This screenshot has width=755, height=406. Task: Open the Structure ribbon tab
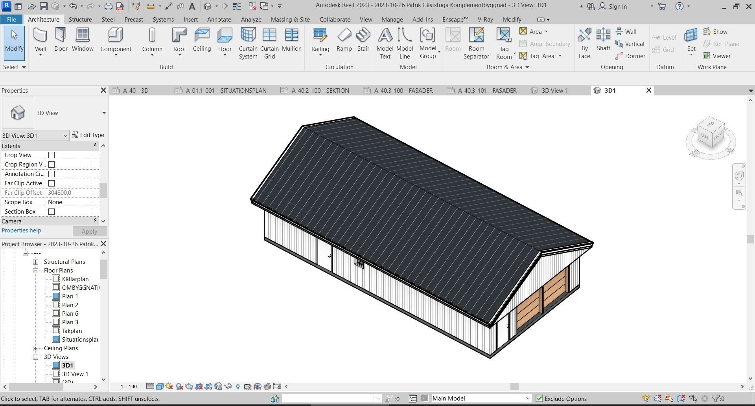point(80,19)
